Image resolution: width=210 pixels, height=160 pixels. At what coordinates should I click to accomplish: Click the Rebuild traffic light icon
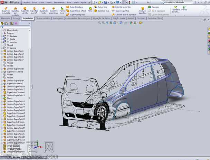[x=130, y=2]
